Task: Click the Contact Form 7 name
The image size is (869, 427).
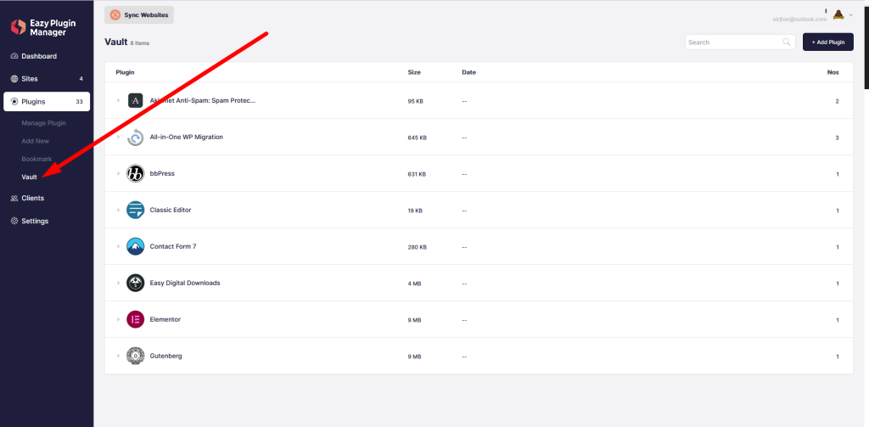Action: pyautogui.click(x=173, y=246)
